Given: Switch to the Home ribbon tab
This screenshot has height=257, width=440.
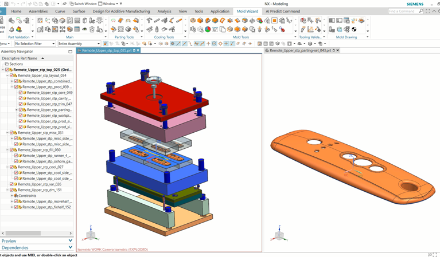Looking at the screenshot, I should [16, 11].
